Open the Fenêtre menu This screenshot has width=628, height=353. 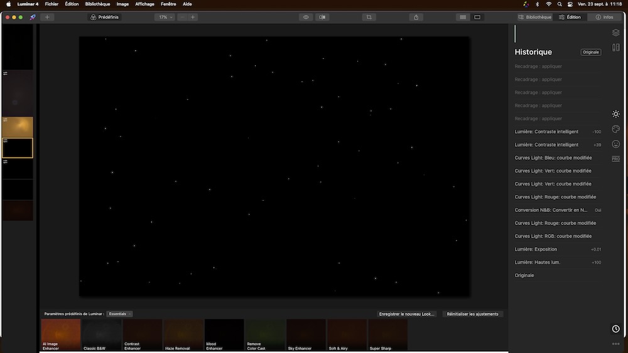(168, 4)
